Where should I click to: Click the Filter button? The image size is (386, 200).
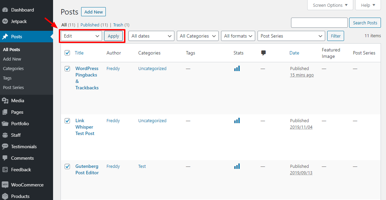coord(336,36)
